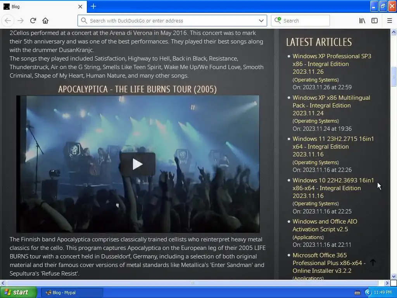Go to the Home page icon
The height and width of the screenshot is (298, 397).
45,21
